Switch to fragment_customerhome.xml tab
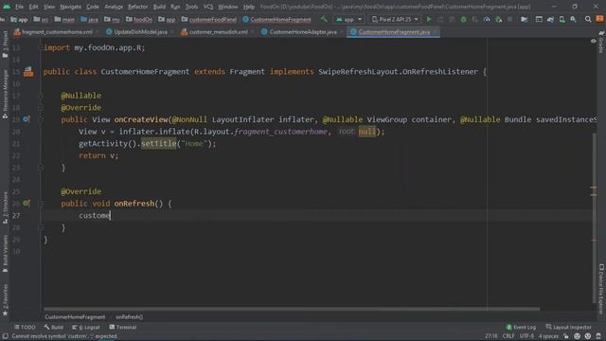This screenshot has height=341, width=606. [x=57, y=32]
